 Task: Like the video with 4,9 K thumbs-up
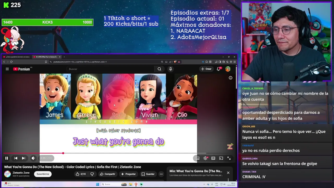(81, 174)
